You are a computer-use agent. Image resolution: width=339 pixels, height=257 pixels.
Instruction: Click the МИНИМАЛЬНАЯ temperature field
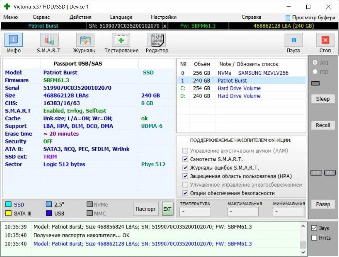pos(288,211)
